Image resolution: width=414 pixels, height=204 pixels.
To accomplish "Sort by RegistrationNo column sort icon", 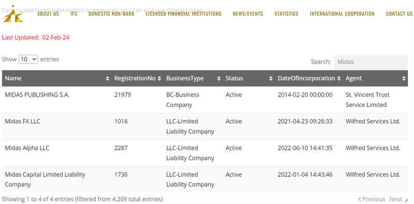I will pyautogui.click(x=159, y=79).
